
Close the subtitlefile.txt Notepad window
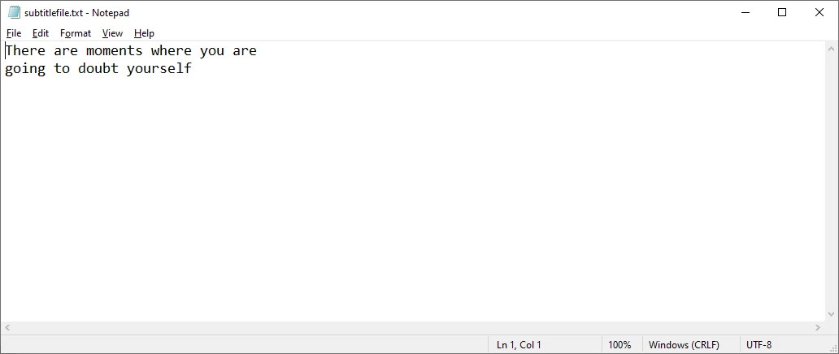coord(819,12)
